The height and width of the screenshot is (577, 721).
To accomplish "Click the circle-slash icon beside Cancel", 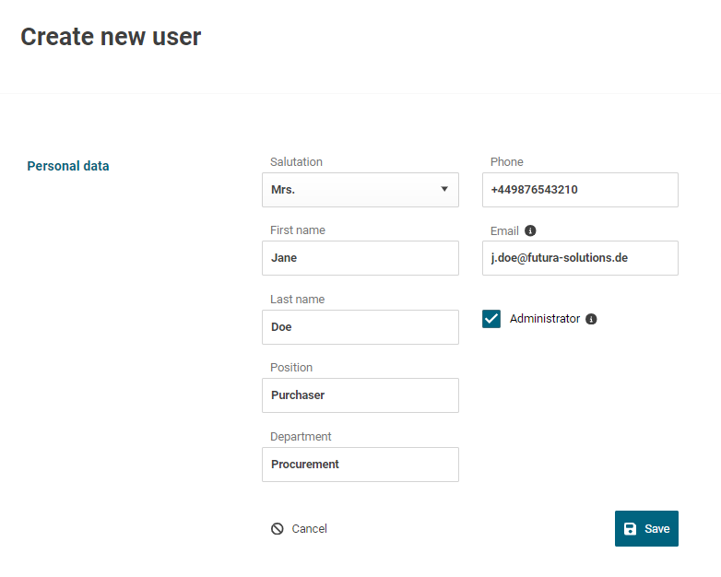I will coord(277,529).
